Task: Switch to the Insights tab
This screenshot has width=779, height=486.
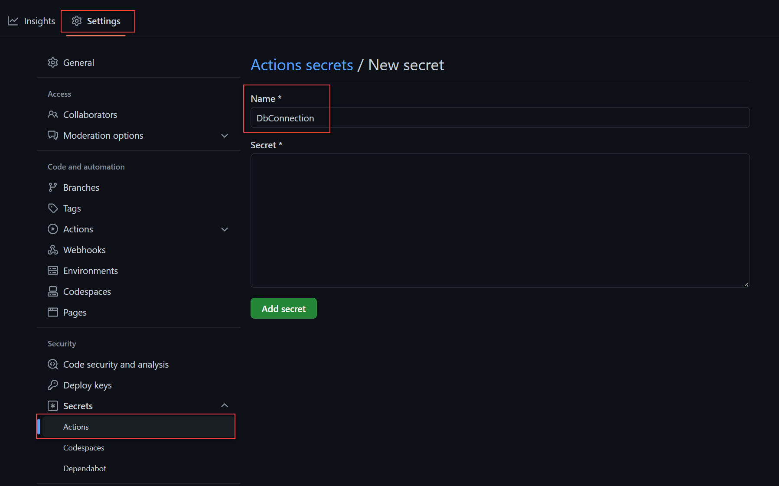Action: 32,21
